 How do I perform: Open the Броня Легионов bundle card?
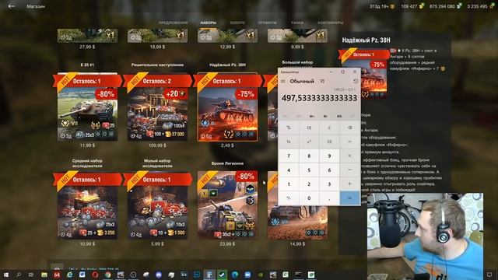pyautogui.click(x=227, y=205)
